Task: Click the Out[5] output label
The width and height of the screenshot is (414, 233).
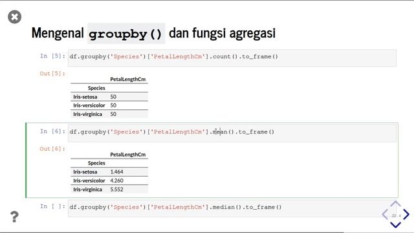Action: click(x=52, y=74)
